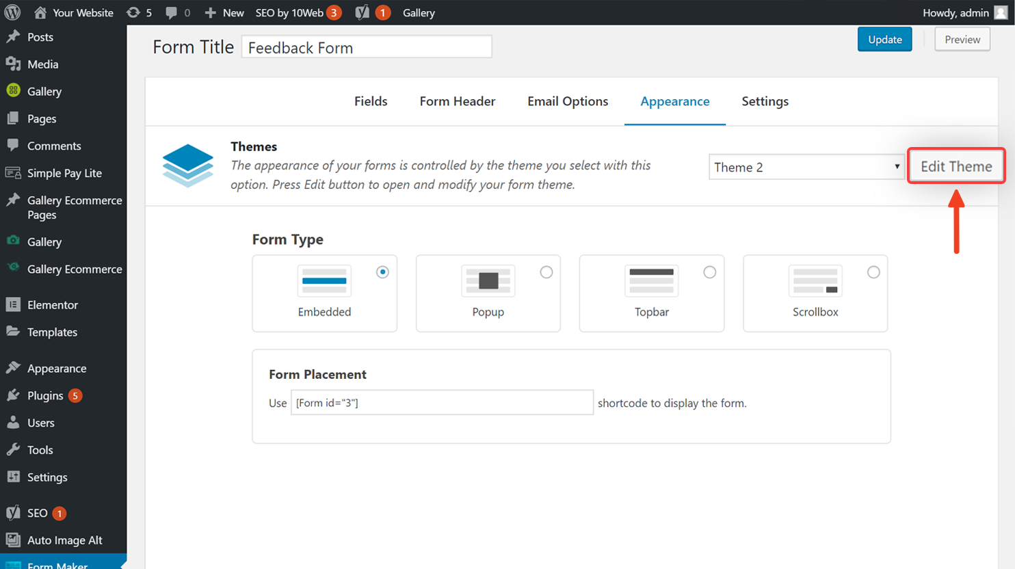The height and width of the screenshot is (569, 1015).
Task: Click the Form Title input field
Action: [x=367, y=47]
